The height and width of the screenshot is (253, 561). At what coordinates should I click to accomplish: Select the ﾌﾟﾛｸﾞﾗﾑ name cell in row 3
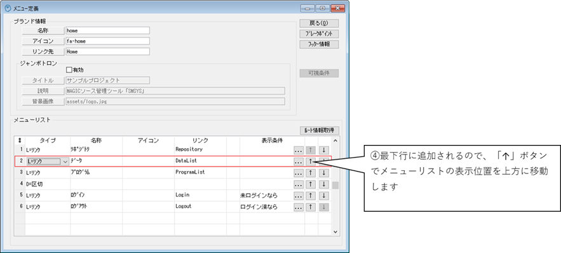(96, 172)
